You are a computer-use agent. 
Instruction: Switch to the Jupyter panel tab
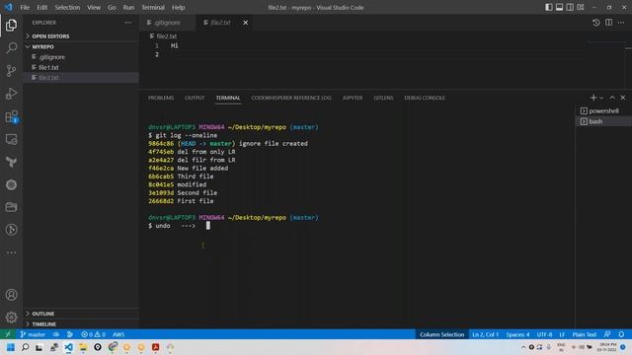pos(353,98)
